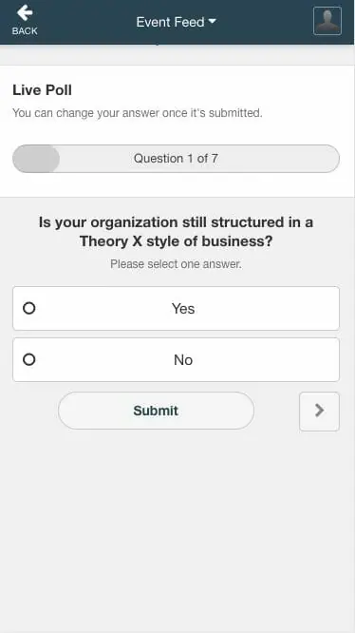Click the 'You can change your answer' note
The width and height of the screenshot is (355, 633).
point(138,113)
